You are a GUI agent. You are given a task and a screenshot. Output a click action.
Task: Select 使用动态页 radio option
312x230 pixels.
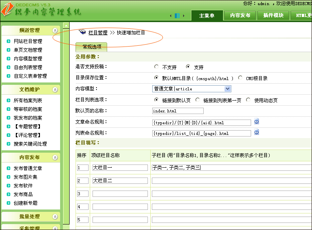pyautogui.click(x=248, y=100)
